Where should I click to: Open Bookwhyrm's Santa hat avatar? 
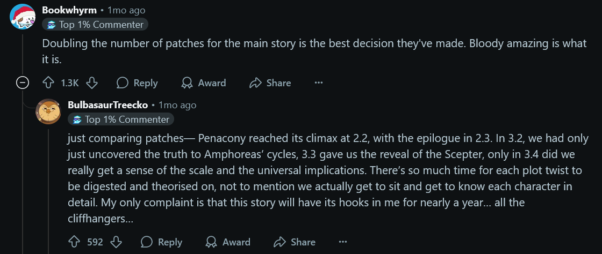pos(22,17)
